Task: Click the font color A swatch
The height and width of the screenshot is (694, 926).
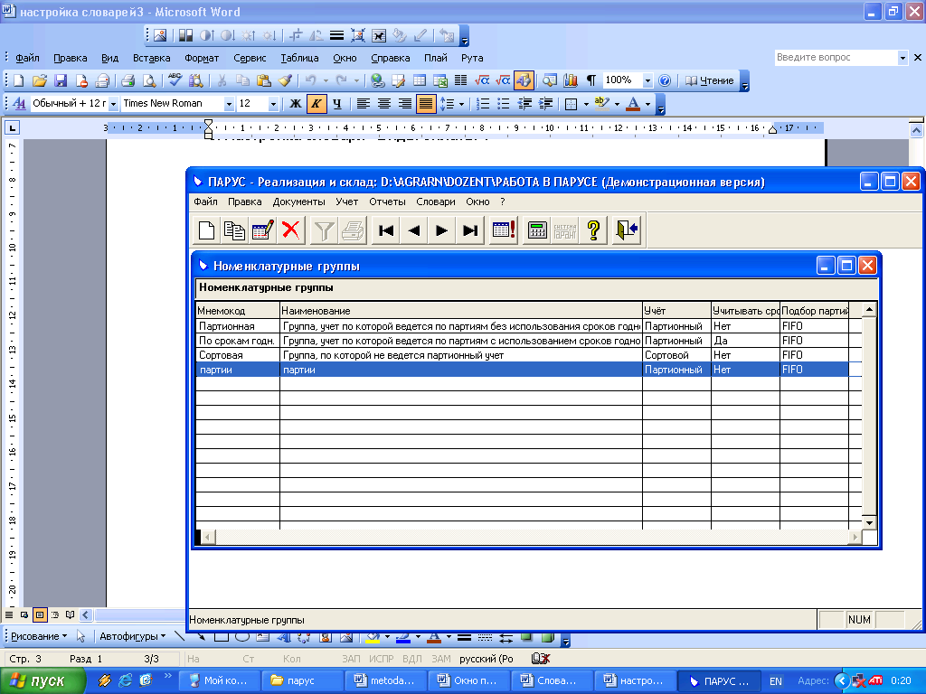Action: point(633,104)
